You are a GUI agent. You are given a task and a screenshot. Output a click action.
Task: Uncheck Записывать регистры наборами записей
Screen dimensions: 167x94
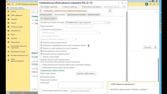(x=41, y=54)
